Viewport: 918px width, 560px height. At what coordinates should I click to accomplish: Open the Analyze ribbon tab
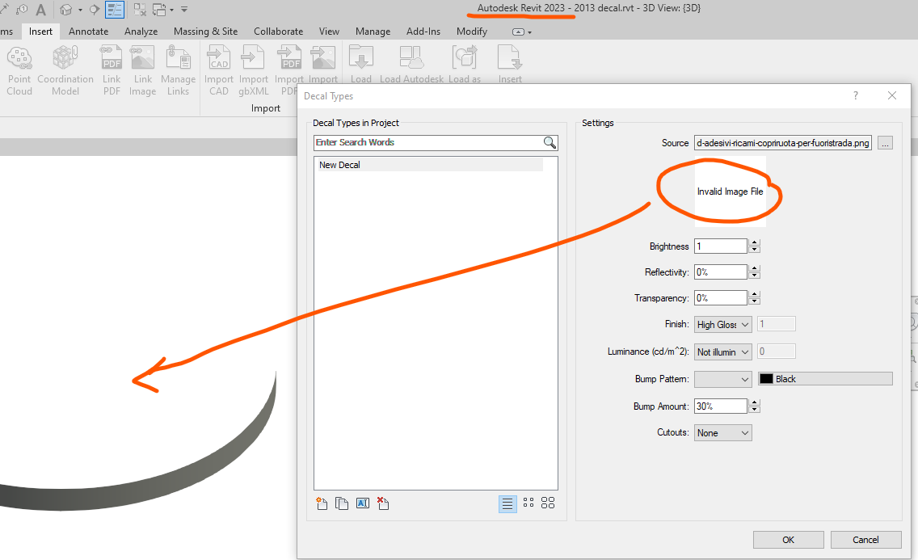click(x=141, y=32)
